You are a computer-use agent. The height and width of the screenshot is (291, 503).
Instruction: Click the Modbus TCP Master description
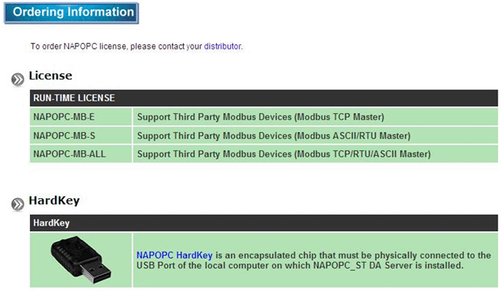click(260, 116)
